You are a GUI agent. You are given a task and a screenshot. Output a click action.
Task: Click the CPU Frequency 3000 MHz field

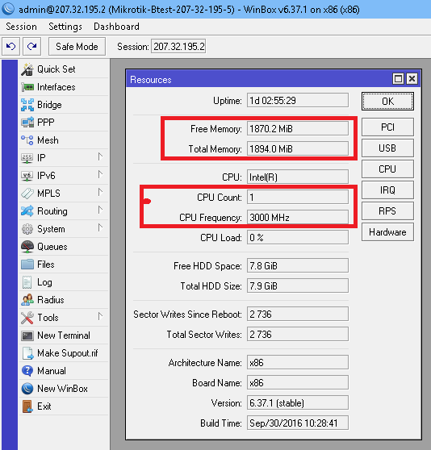click(298, 217)
